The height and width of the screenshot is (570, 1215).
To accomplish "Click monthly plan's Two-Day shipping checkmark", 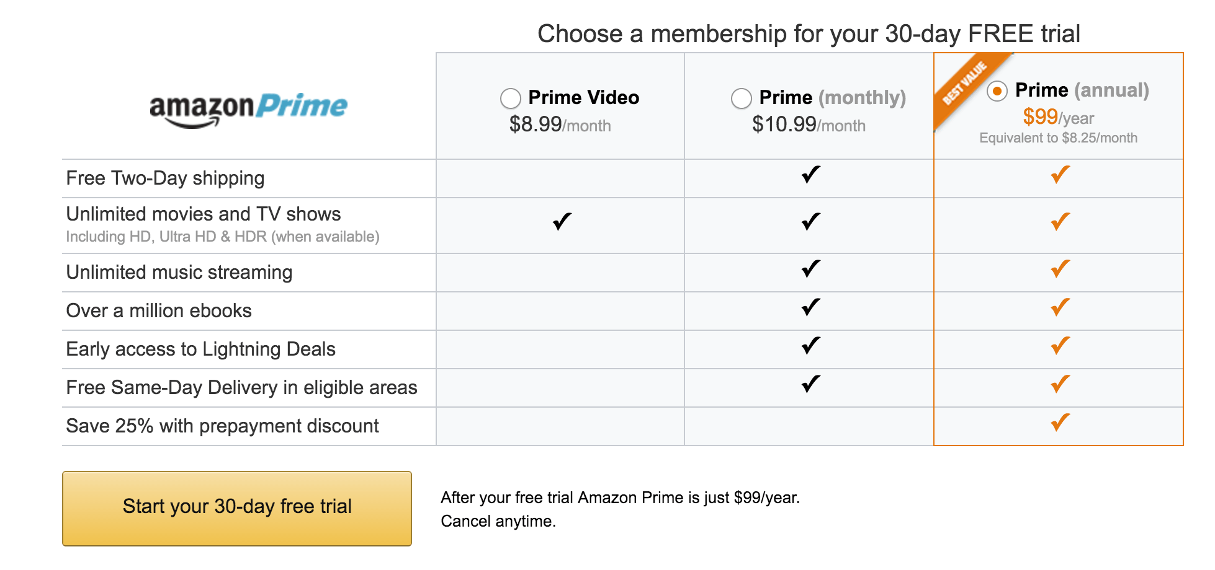I will tap(810, 175).
